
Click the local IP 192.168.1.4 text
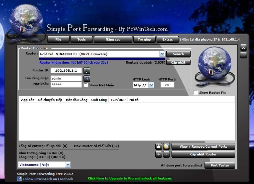(230, 40)
